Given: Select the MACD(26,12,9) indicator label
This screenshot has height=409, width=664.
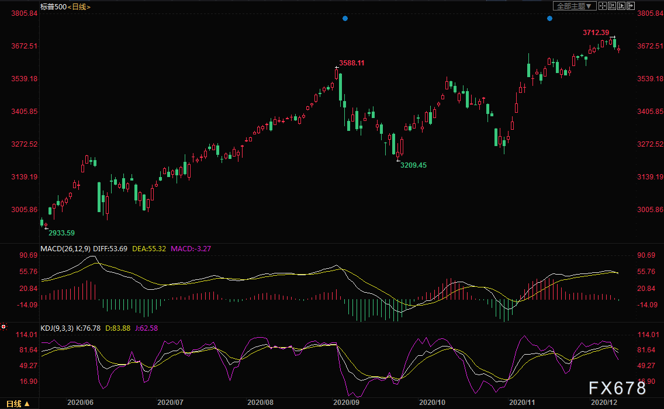Looking at the screenshot, I should tap(65, 249).
